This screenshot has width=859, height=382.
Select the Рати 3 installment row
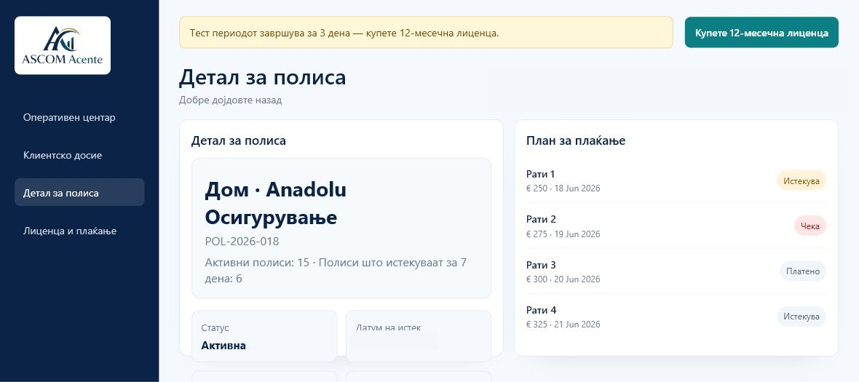(x=676, y=271)
